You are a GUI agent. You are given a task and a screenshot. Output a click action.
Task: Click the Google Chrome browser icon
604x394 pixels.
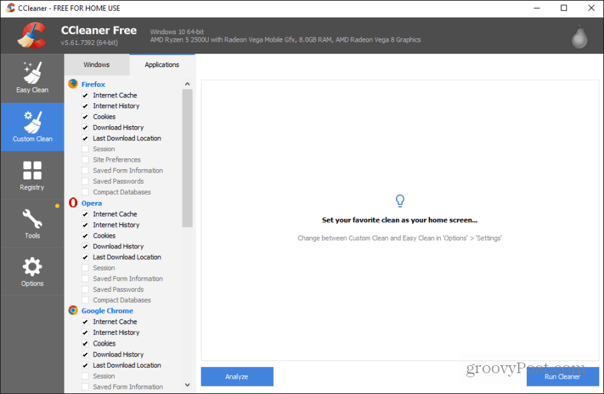(x=73, y=310)
